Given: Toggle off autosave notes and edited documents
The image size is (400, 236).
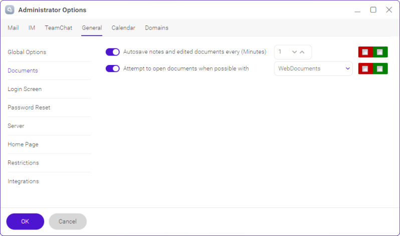Looking at the screenshot, I should pos(112,52).
